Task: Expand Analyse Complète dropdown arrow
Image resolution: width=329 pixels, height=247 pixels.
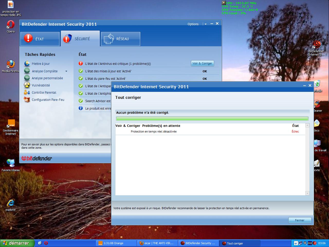Action: (x=66, y=71)
